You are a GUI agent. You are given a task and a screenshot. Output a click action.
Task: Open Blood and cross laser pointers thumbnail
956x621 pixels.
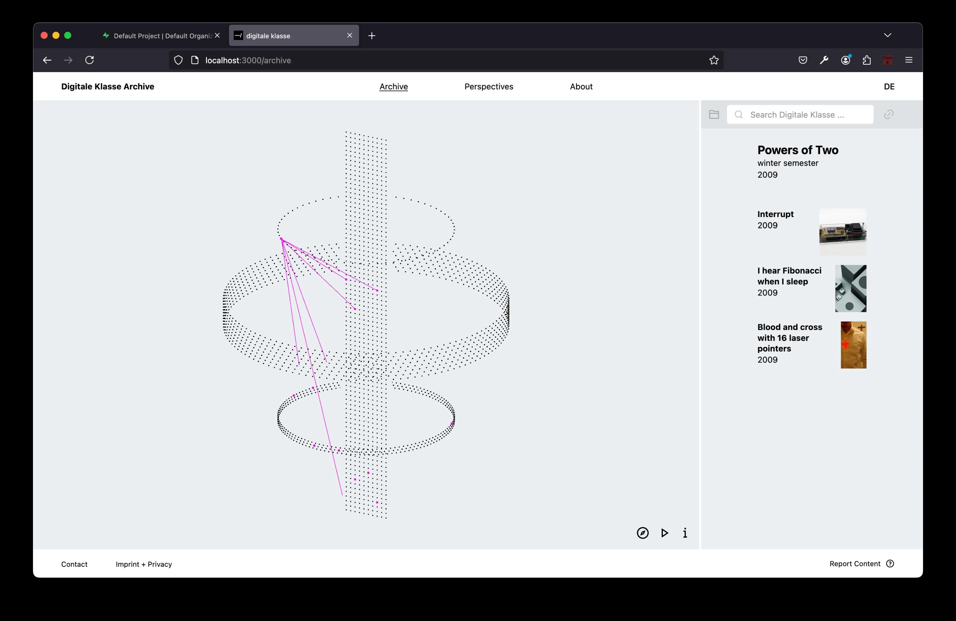click(x=853, y=345)
